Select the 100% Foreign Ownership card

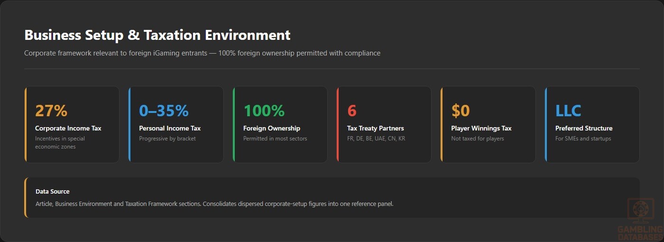point(280,124)
